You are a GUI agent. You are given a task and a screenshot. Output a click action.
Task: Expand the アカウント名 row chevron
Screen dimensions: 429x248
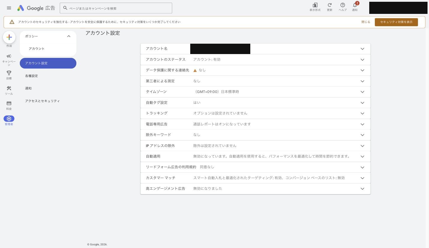coord(362,49)
